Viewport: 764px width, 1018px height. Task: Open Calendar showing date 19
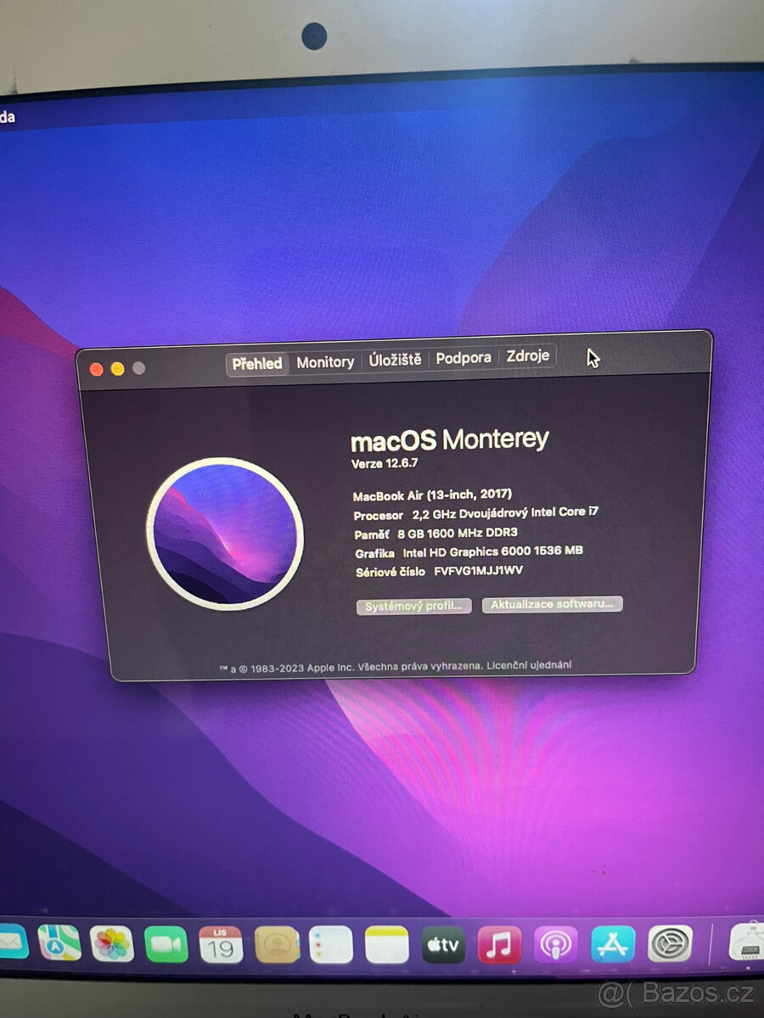pos(221,944)
